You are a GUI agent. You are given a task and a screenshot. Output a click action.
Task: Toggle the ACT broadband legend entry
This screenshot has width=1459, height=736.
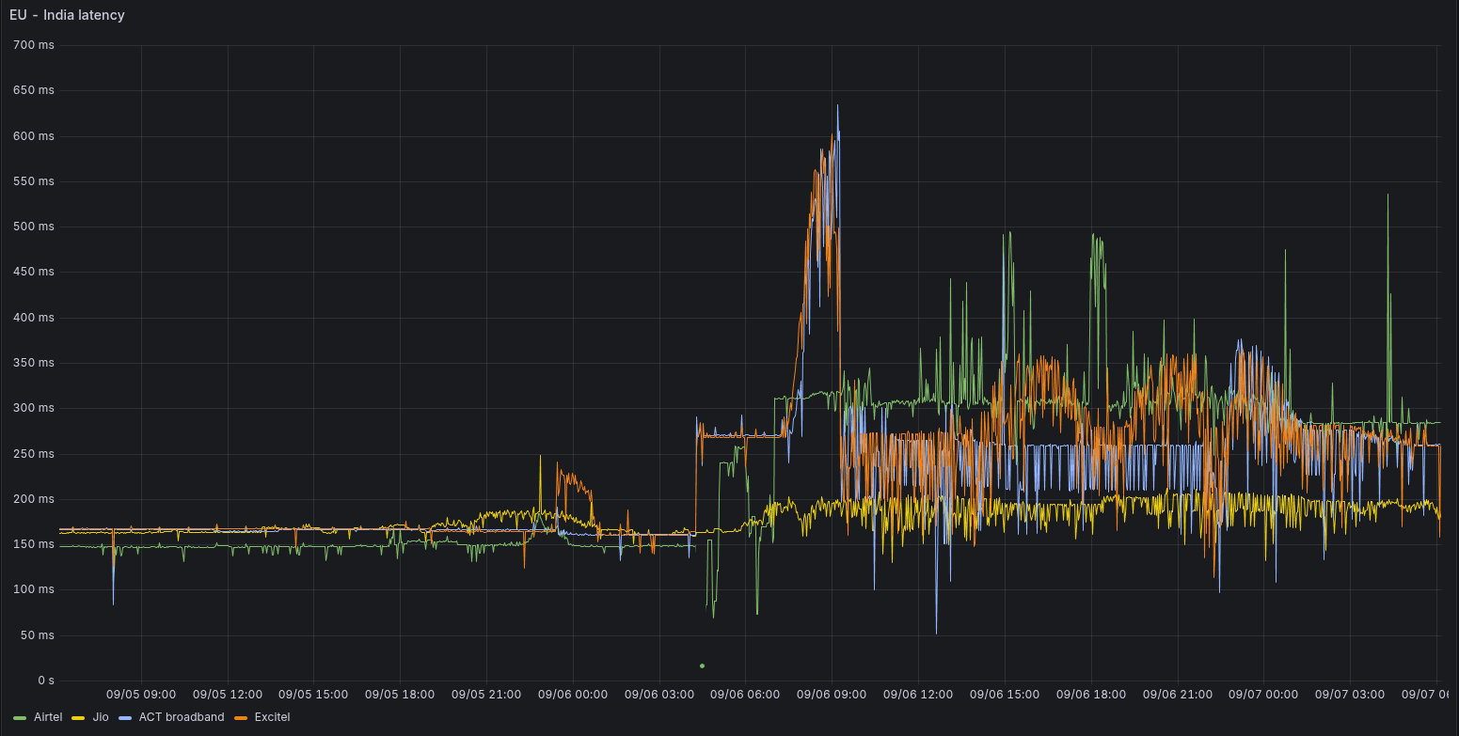182,717
